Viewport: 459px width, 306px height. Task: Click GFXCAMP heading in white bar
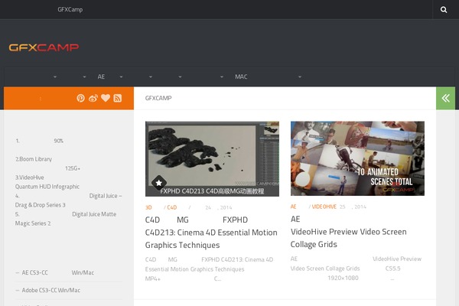coord(158,98)
